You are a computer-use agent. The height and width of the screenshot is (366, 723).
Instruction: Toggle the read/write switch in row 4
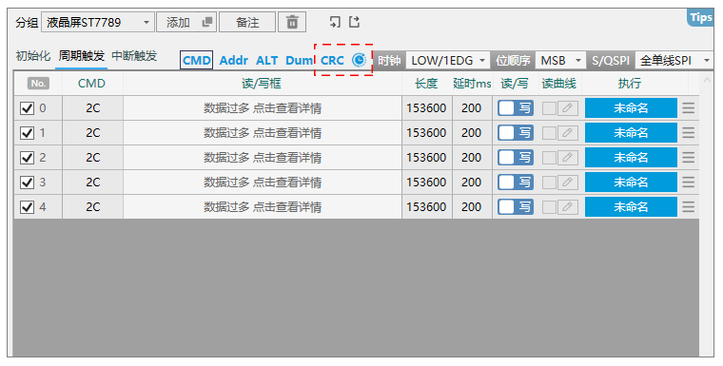(x=516, y=206)
